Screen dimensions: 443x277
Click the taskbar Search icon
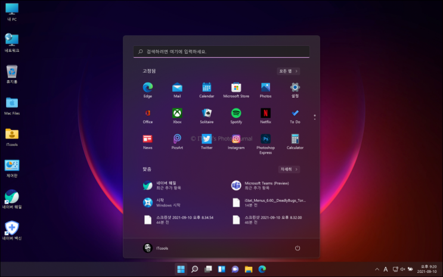click(194, 269)
